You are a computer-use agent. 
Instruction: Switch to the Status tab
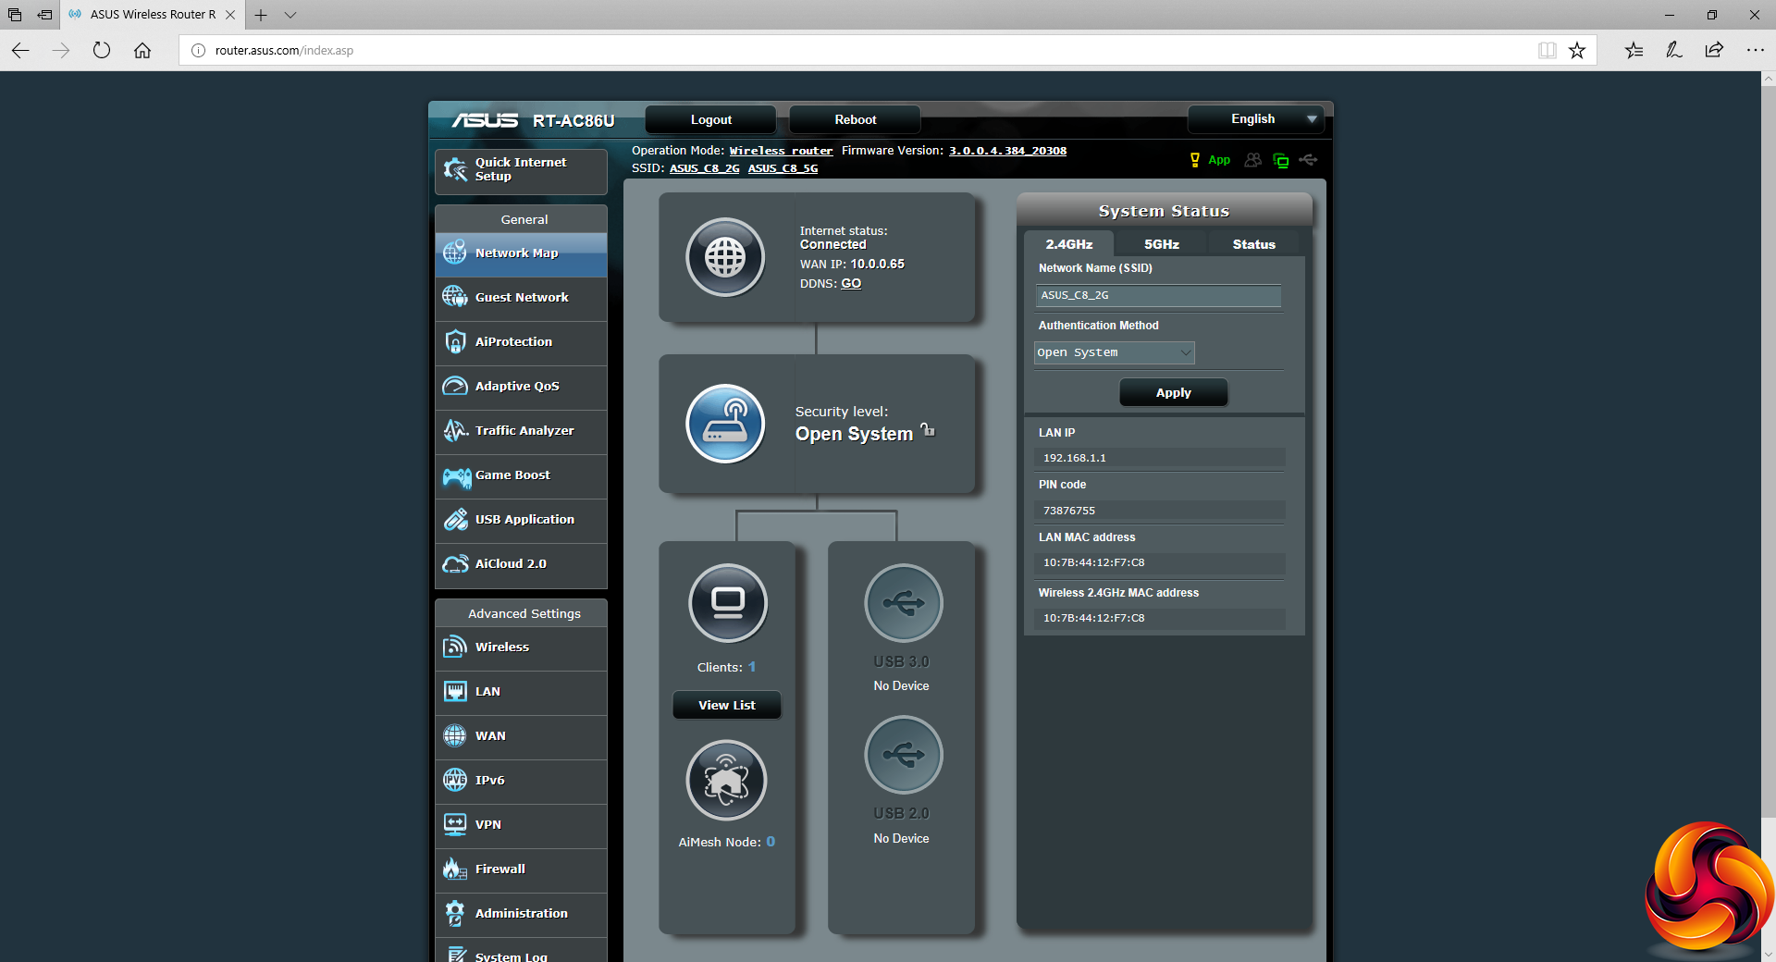1253,244
